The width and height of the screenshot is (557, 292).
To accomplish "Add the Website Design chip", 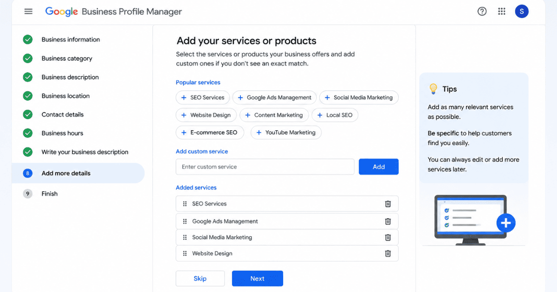I will coord(207,115).
